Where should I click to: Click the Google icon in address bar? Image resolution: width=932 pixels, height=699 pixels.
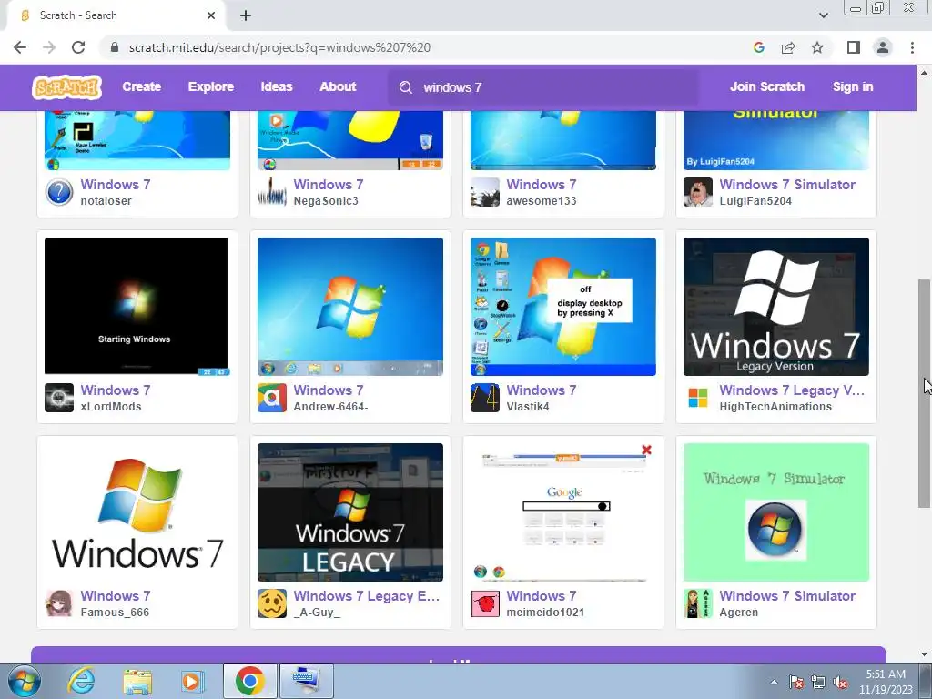coord(758,47)
